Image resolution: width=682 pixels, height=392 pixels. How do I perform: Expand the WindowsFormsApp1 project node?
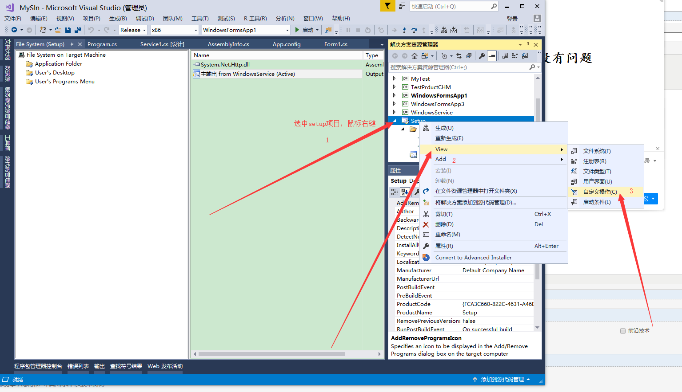click(394, 95)
